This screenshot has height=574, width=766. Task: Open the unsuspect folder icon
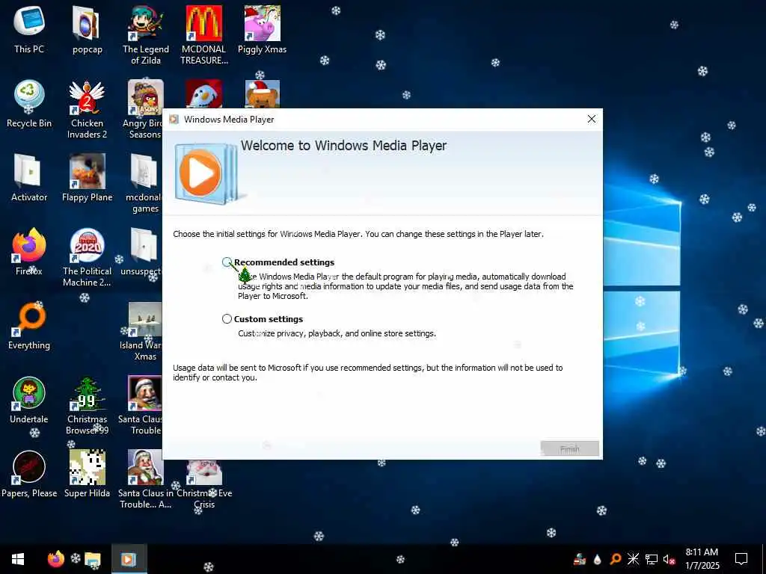click(141, 251)
